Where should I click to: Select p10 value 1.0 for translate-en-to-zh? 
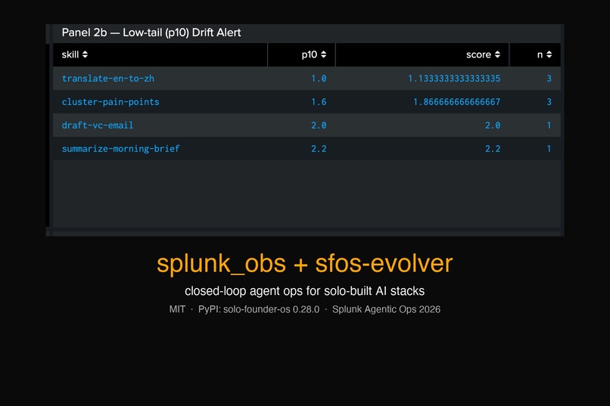coord(319,79)
